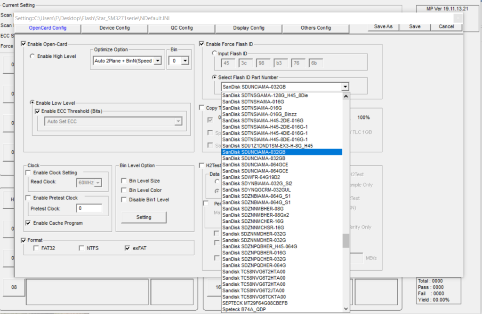482x314 pixels.
Task: Pick SanDisk SDZNPQBHER-016G from list
Action: click(281, 252)
